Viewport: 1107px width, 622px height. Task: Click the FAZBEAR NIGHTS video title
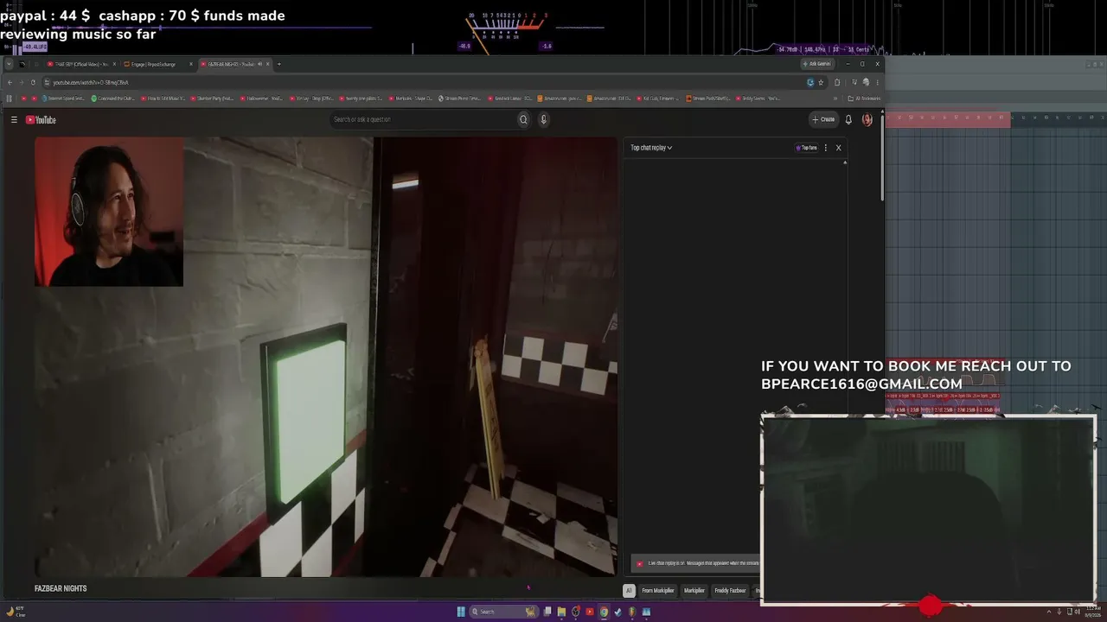61,588
